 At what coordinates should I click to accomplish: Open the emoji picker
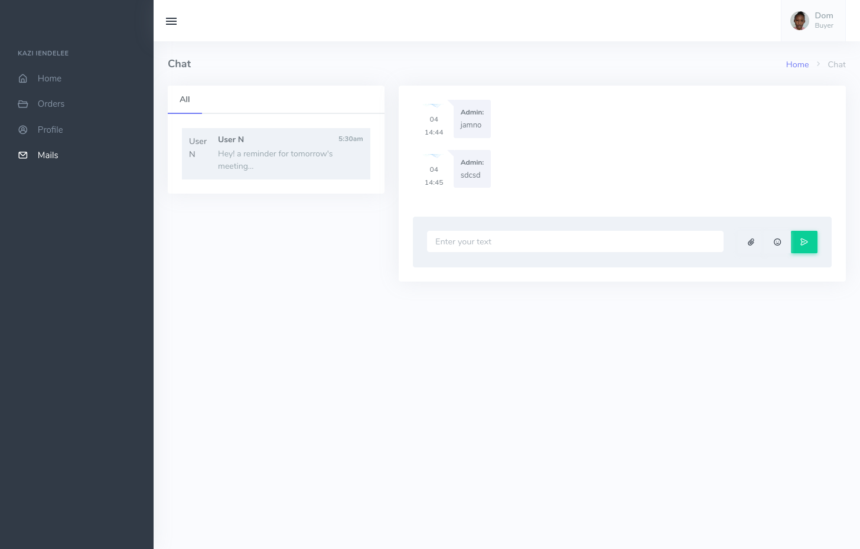pyautogui.click(x=777, y=242)
